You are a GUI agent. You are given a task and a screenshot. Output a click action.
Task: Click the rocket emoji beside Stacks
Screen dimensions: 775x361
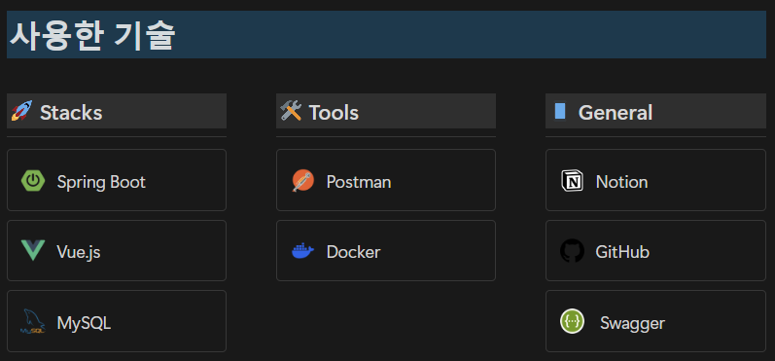coord(21,111)
